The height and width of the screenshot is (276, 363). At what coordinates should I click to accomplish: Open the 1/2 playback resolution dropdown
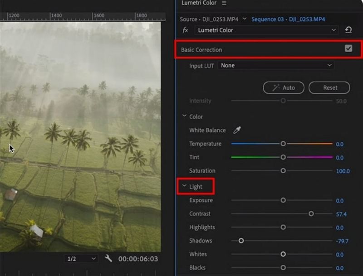pyautogui.click(x=81, y=259)
